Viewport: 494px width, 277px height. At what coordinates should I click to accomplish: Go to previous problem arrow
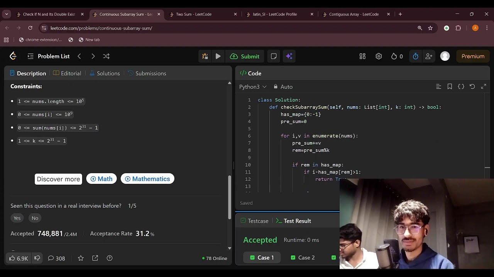coord(79,56)
